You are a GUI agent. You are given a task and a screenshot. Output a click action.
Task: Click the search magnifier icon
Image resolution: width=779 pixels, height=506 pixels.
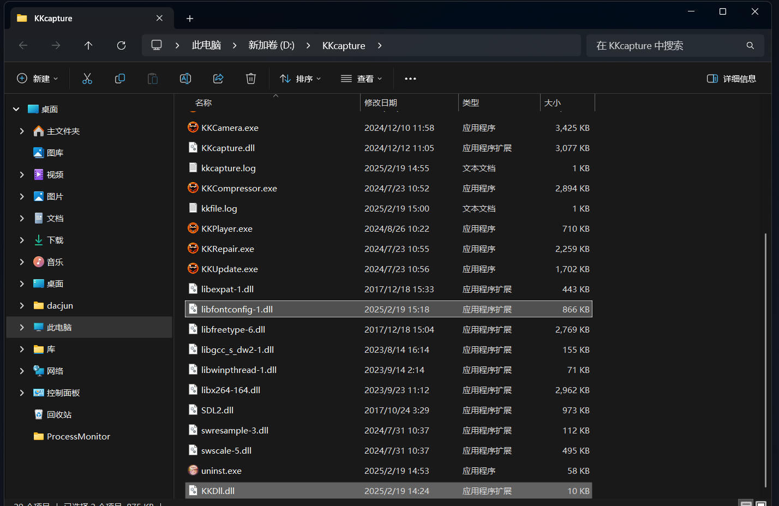[x=750, y=45]
